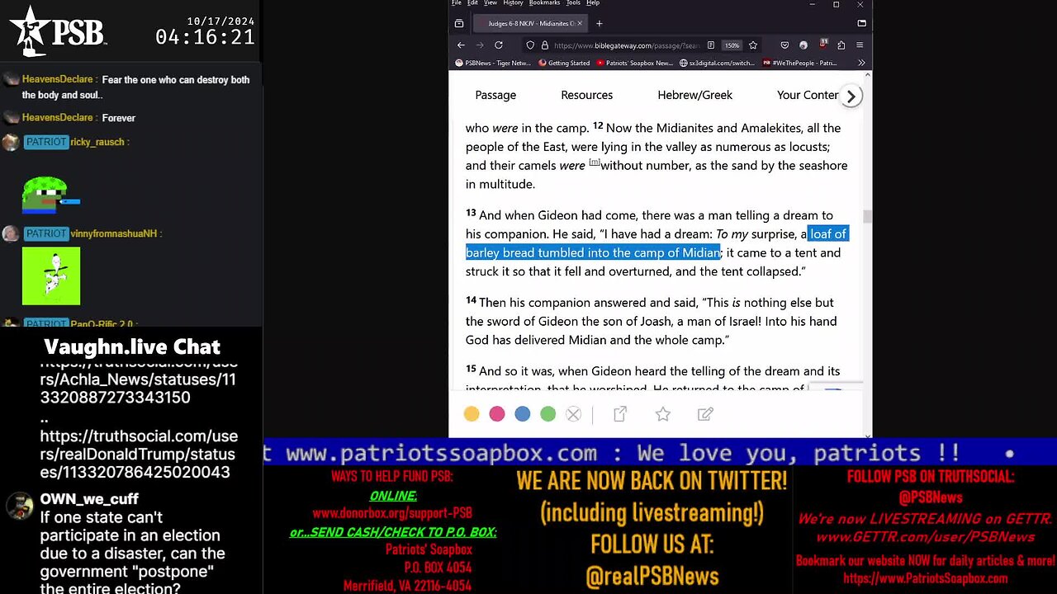Image resolution: width=1057 pixels, height=594 pixels.
Task: Open the Firefox account avatar icon
Action: (x=803, y=45)
